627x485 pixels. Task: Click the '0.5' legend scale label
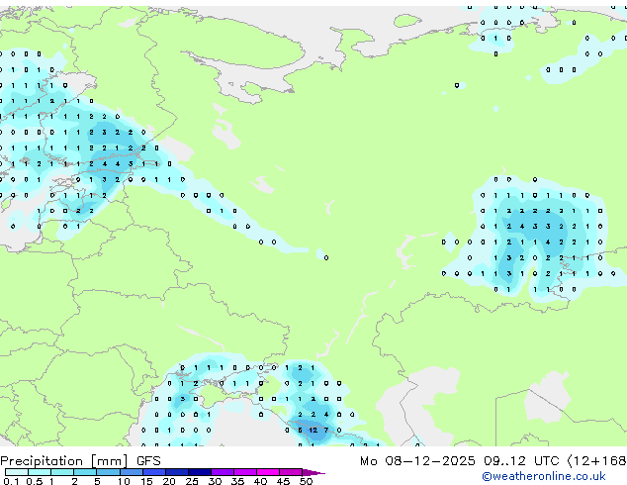(35, 481)
